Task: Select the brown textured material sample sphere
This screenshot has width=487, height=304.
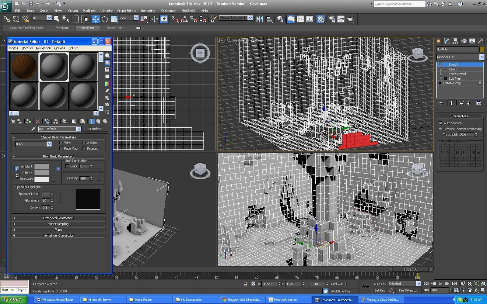Action: click(24, 67)
